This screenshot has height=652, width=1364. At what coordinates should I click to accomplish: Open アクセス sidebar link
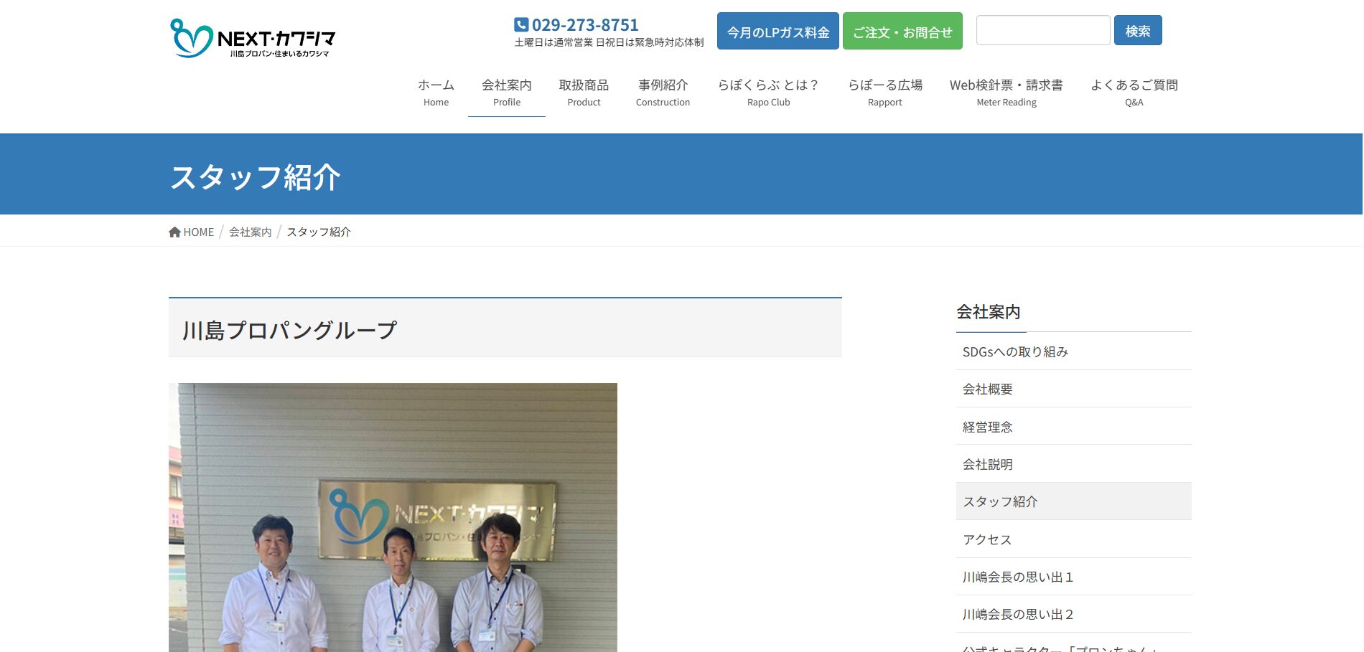click(986, 539)
